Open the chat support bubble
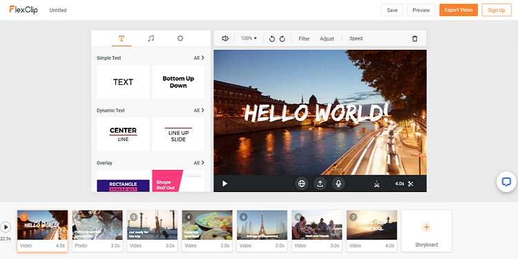The width and height of the screenshot is (518, 259). [506, 182]
